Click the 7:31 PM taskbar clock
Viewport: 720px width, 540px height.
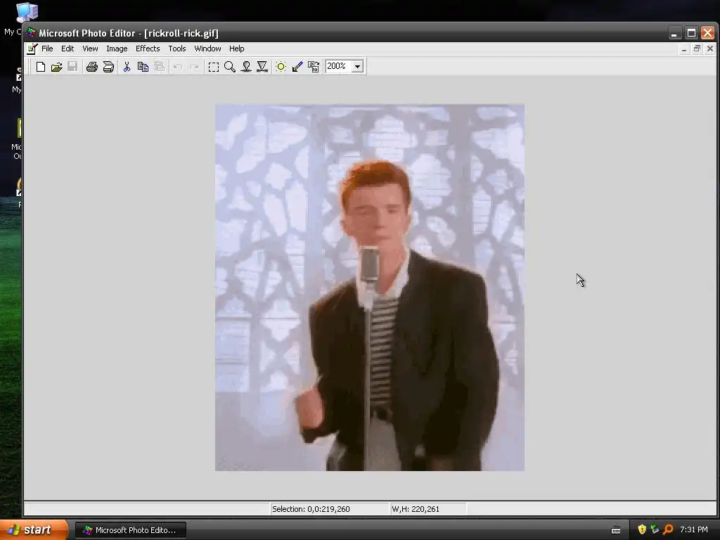point(694,530)
